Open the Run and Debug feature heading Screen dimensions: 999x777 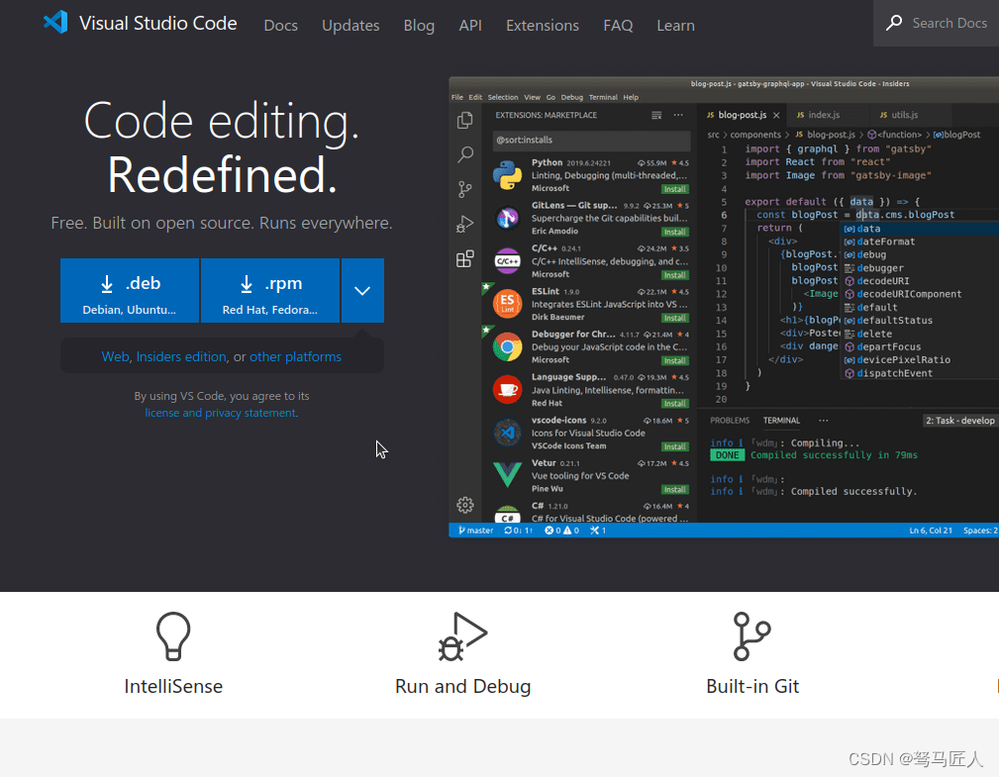coord(462,687)
